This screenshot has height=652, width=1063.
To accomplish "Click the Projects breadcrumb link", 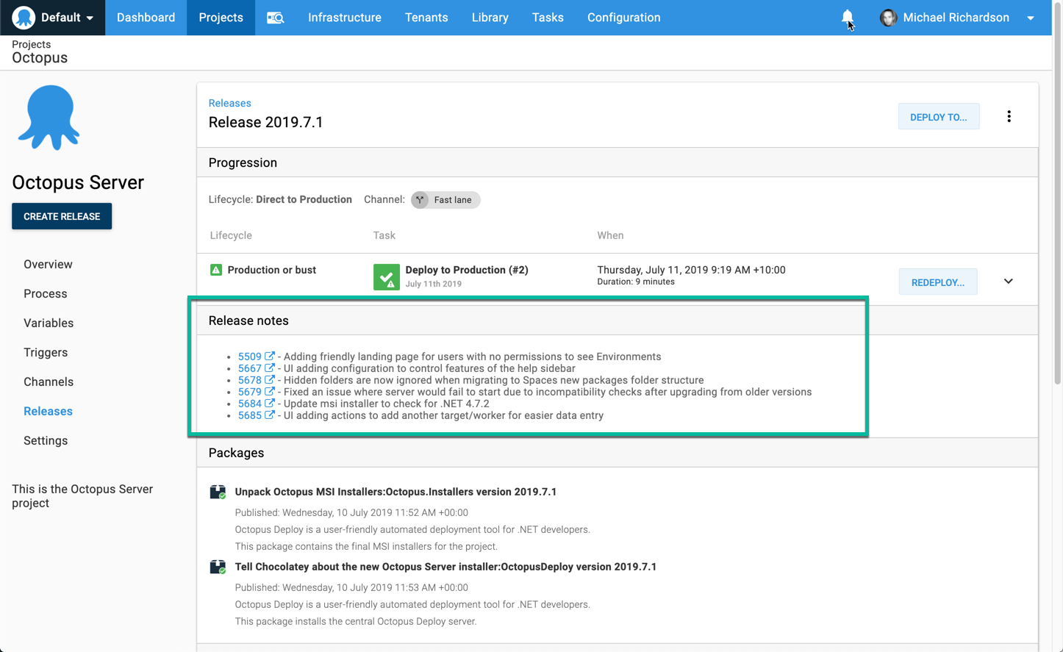I will tap(31, 44).
